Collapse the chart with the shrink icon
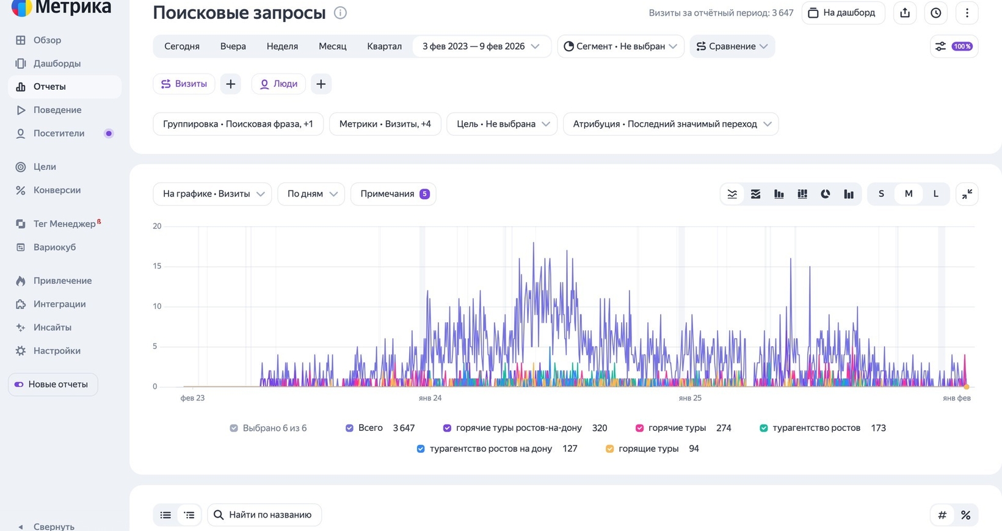Image resolution: width=1002 pixels, height=531 pixels. pos(967,194)
